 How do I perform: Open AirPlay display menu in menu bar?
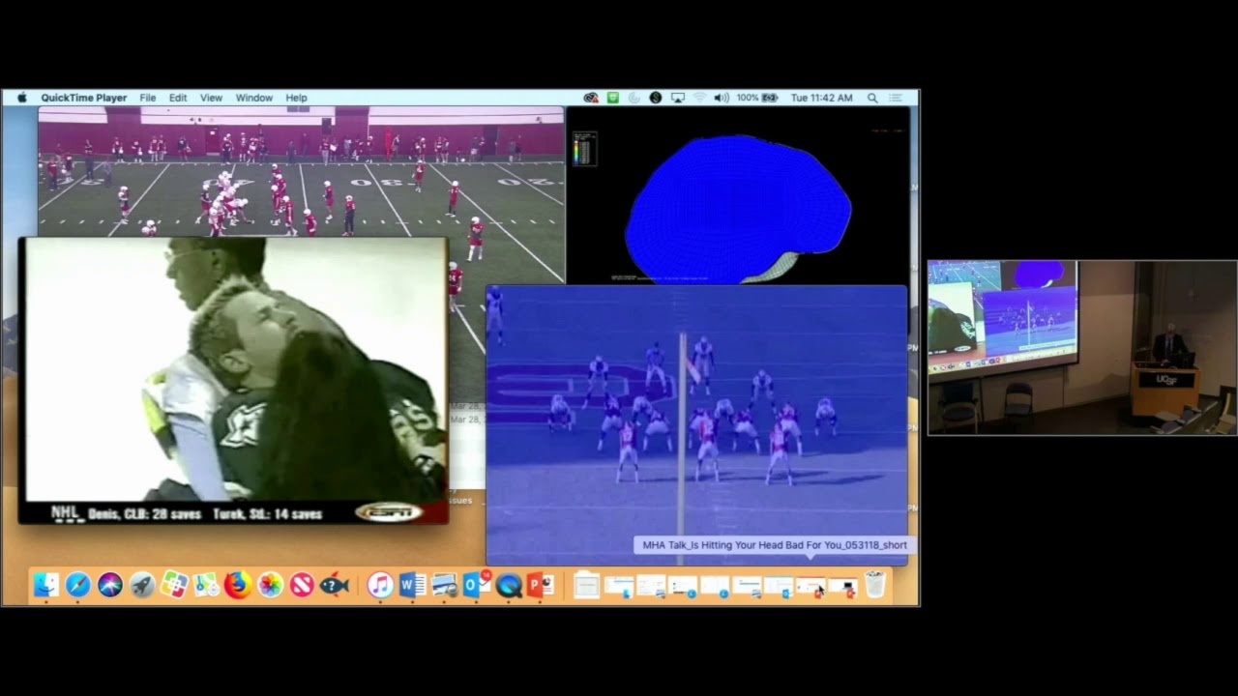pyautogui.click(x=678, y=98)
